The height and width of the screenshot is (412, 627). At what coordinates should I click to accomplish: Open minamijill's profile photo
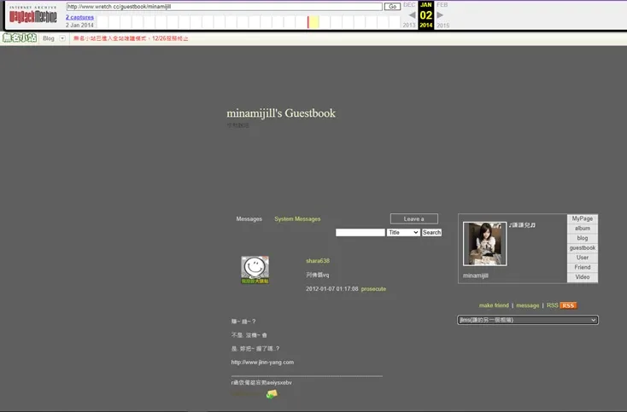coord(484,243)
